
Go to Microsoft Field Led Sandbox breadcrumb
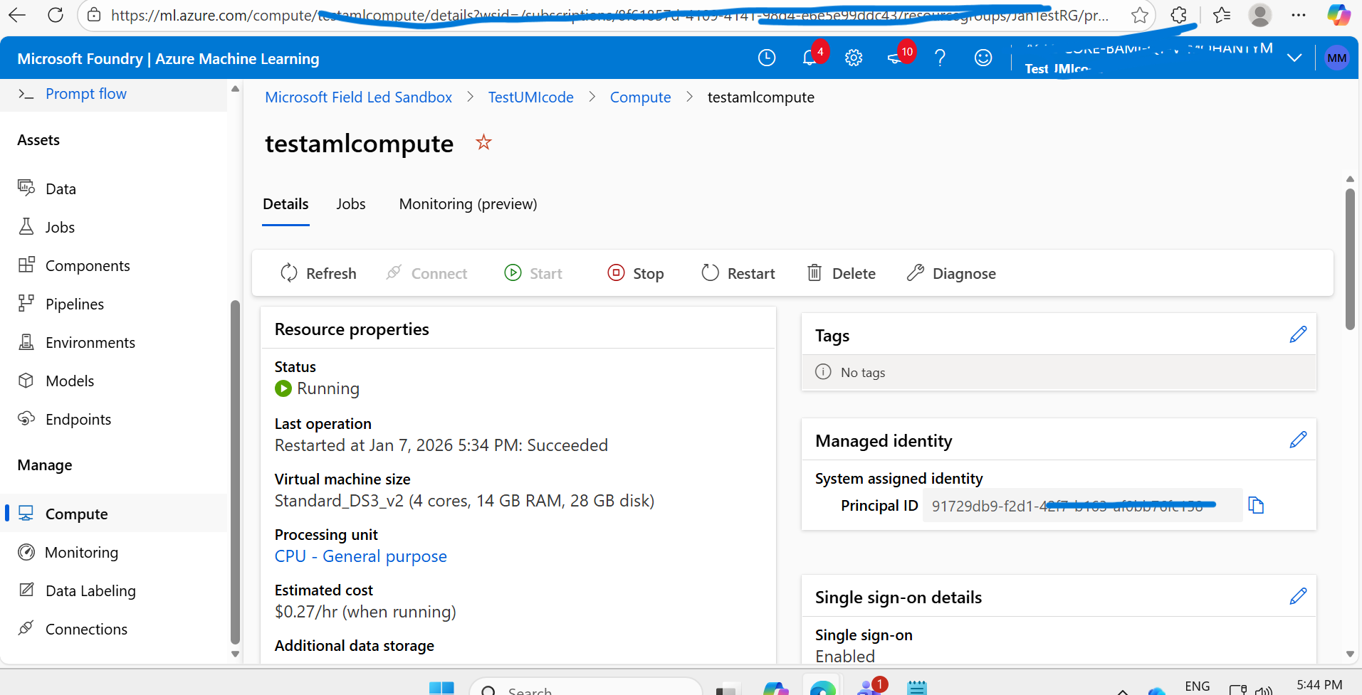point(358,97)
